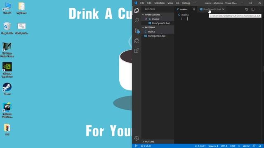Open the overflow menu ellipsis in menu bar
Image resolution: width=264 pixels, height=148 pixels.
click(x=195, y=3)
